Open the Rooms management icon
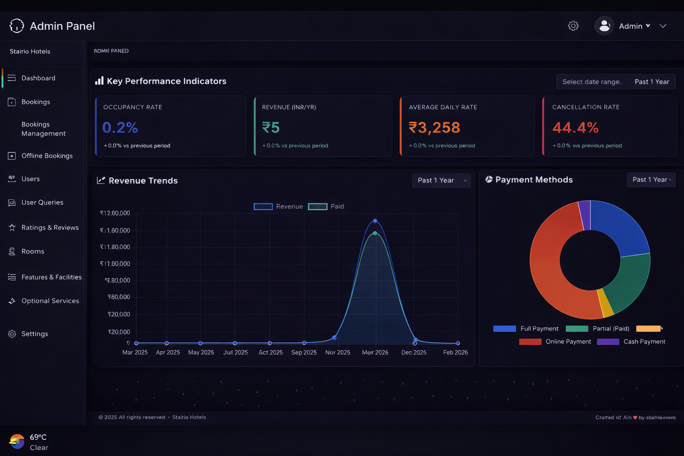Image resolution: width=684 pixels, height=456 pixels. point(12,251)
